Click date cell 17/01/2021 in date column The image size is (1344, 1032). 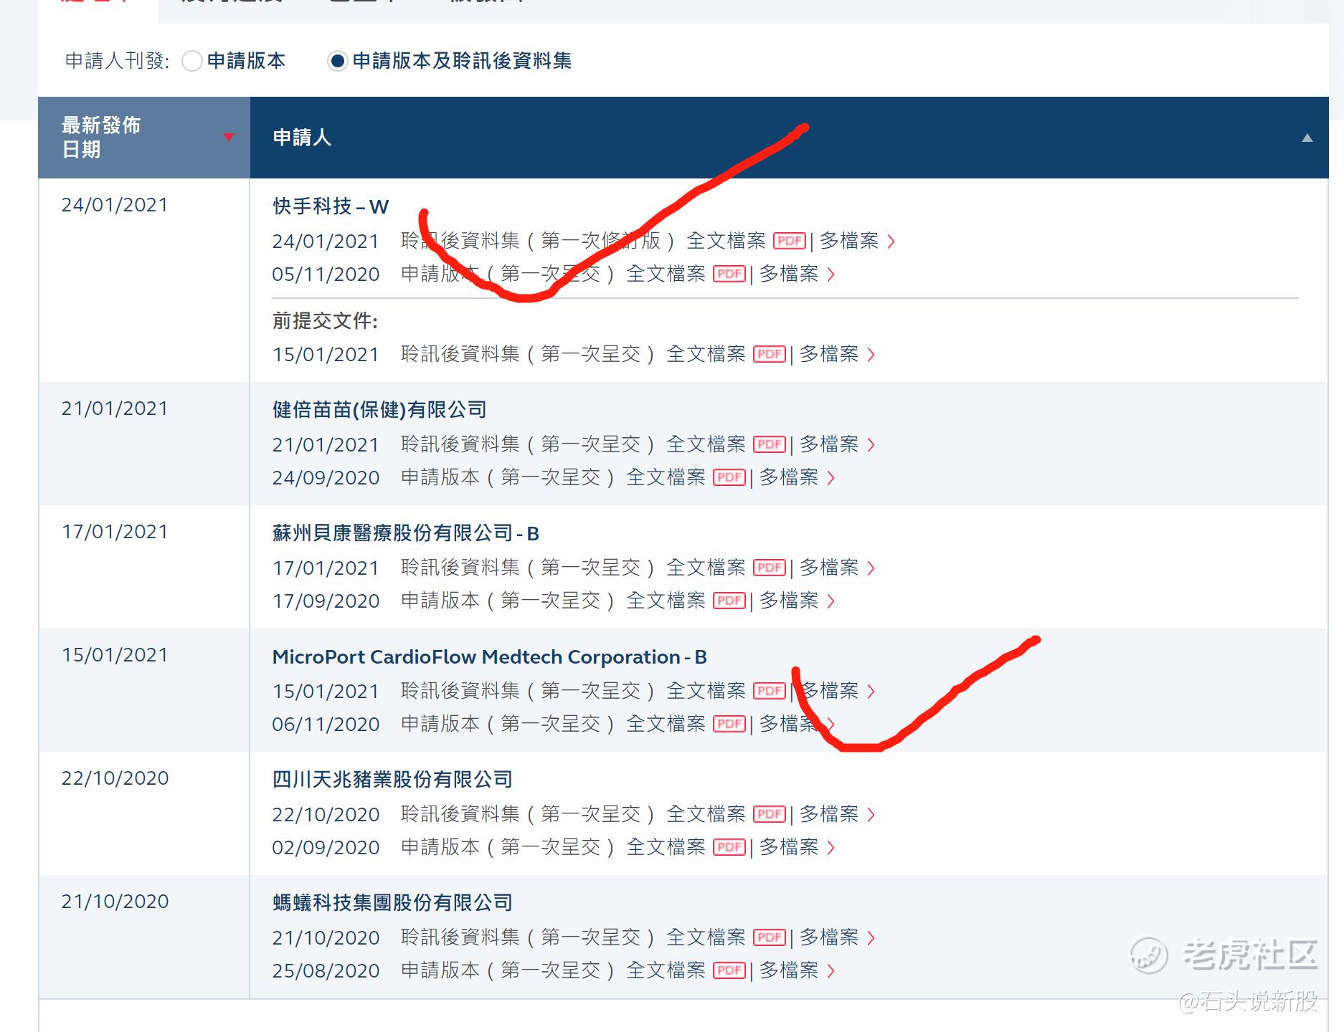115,532
